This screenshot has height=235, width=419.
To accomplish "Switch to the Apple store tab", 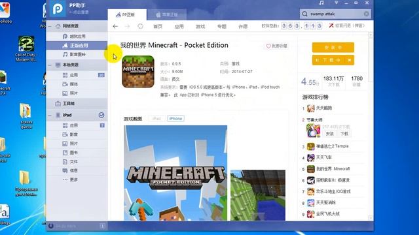I will (166, 14).
